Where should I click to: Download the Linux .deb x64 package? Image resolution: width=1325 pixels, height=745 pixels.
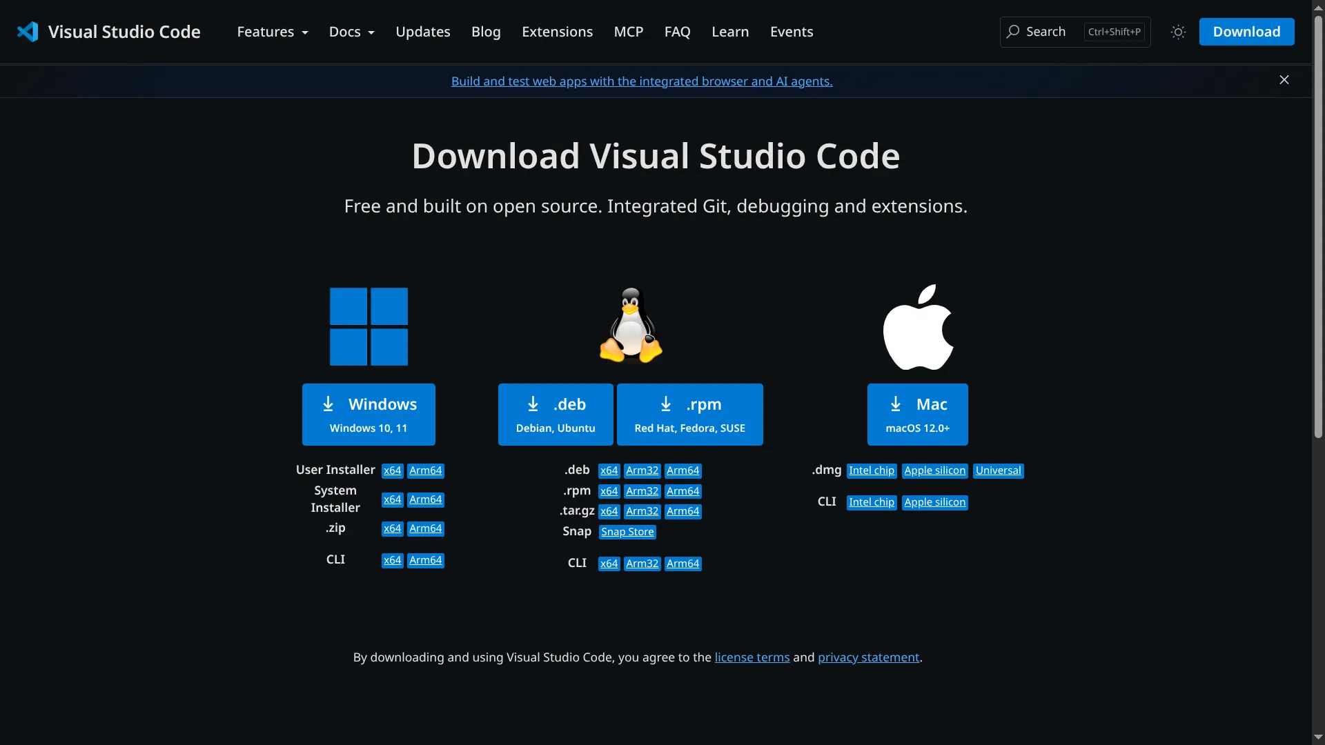coord(609,470)
